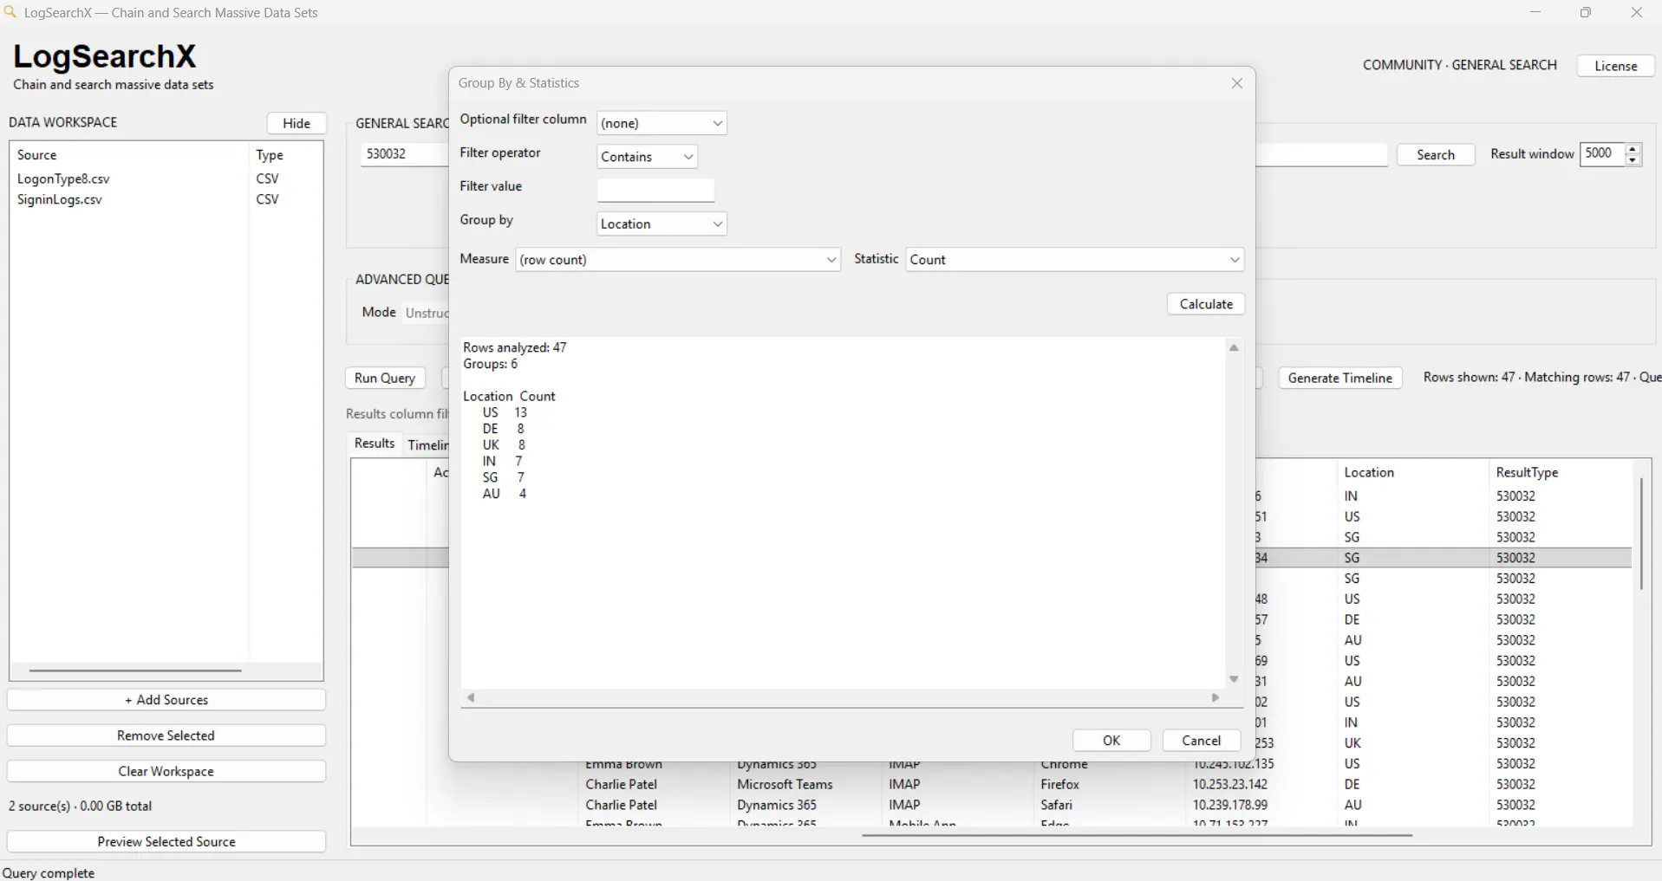1662x881 pixels.
Task: Click the Rows analyzed: 47 text
Action: 514,347
